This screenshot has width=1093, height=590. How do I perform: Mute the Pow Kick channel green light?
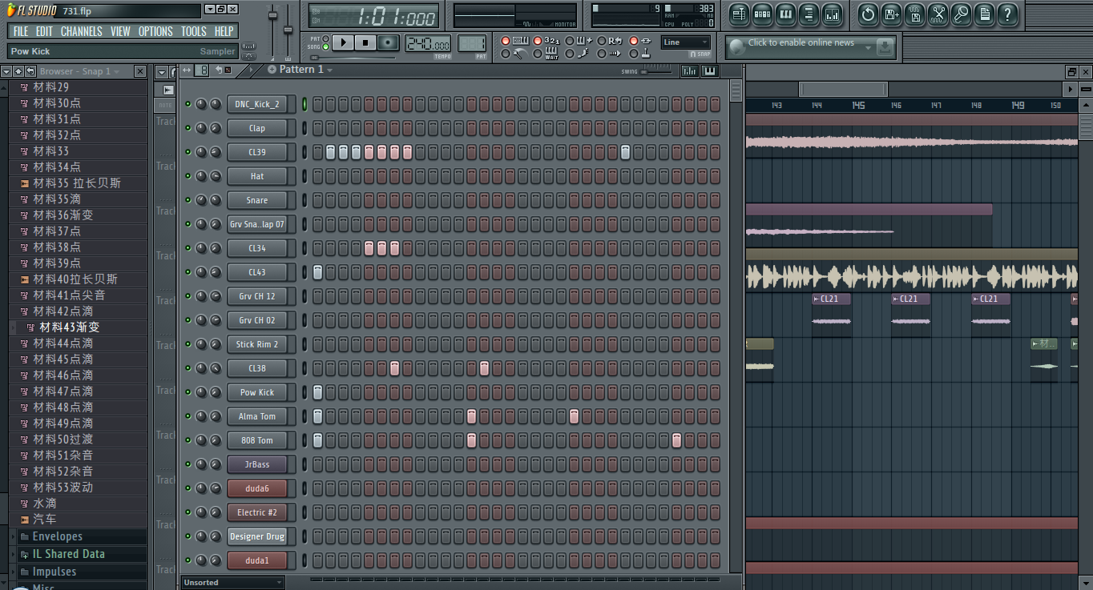(188, 392)
